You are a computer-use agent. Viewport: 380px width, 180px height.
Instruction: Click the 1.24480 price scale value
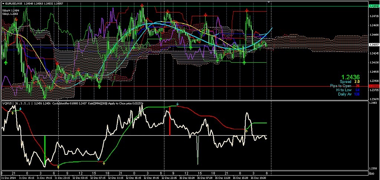point(374,34)
